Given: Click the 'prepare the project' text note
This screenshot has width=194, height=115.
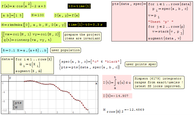Looking at the screenshot, I should point(82,37).
